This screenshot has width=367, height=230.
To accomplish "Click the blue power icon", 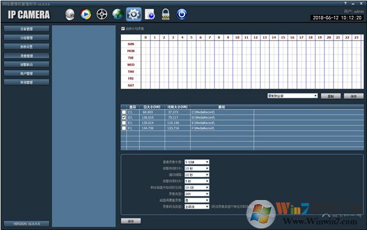I will point(182,14).
